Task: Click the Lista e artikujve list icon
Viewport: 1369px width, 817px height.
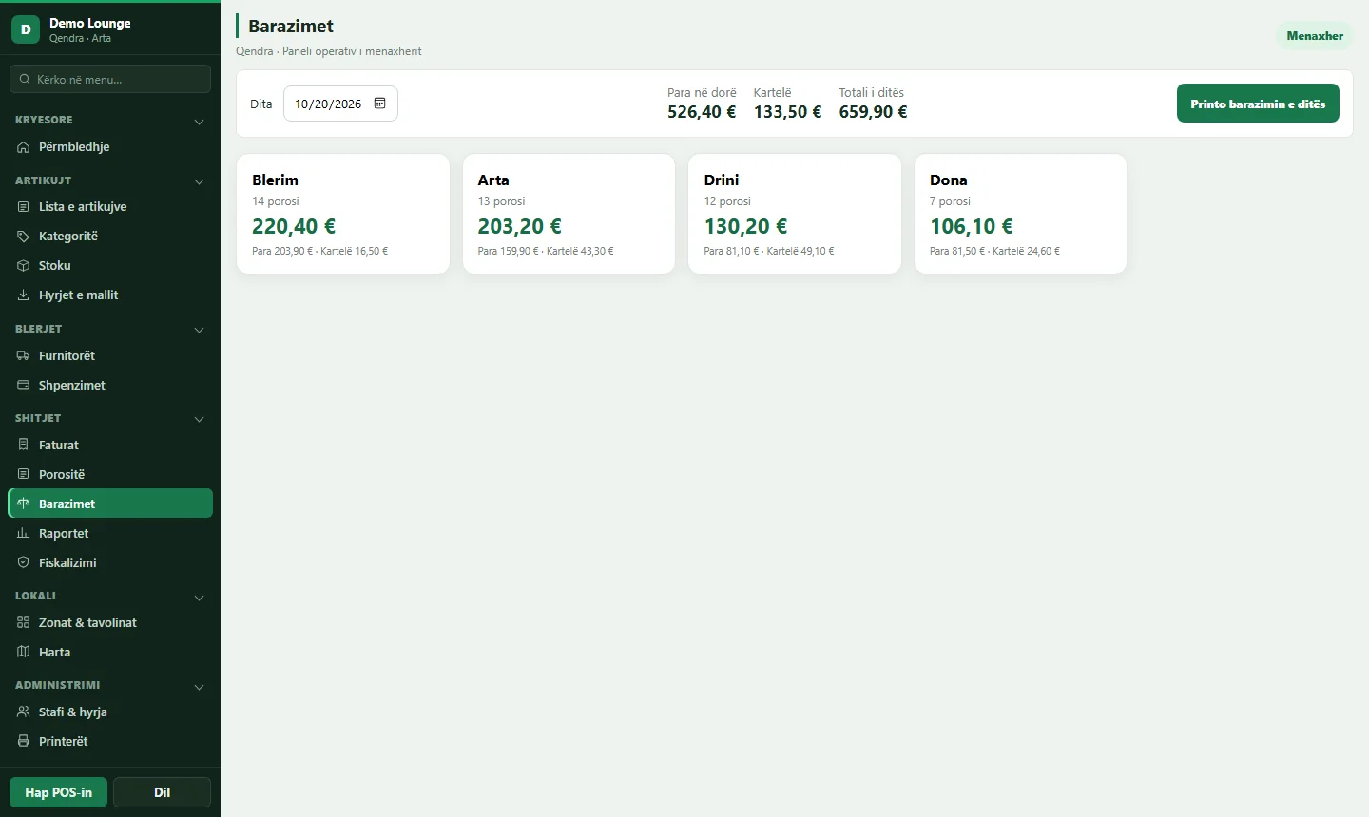Action: coord(24,207)
